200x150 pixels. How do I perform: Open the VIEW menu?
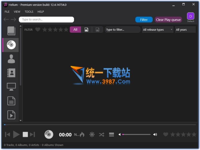pyautogui.click(x=17, y=12)
